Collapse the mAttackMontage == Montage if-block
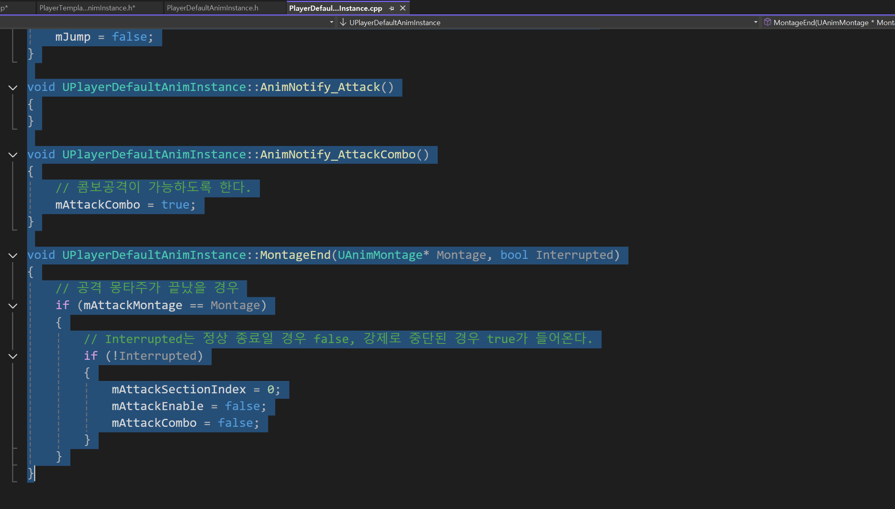The image size is (895, 509). click(x=13, y=306)
